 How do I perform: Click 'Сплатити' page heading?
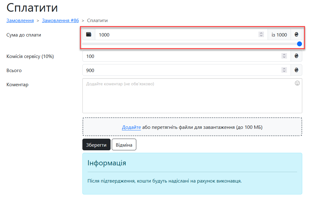point(32,8)
